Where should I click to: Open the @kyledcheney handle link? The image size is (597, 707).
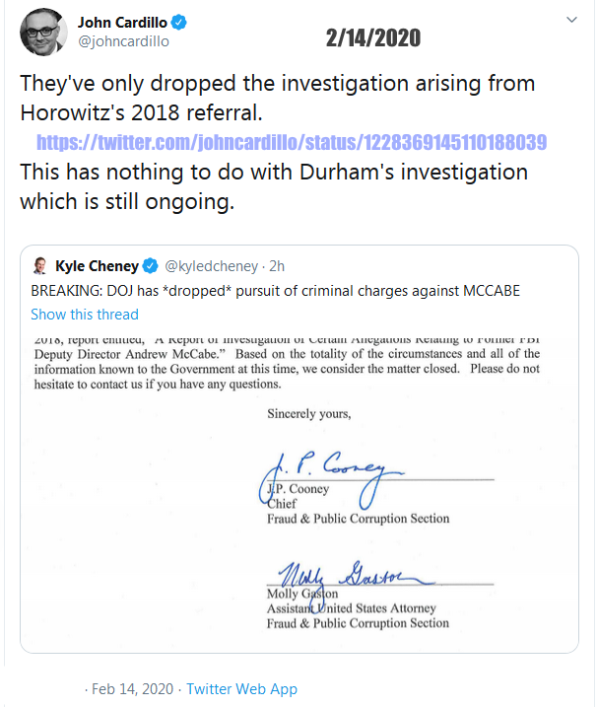(x=211, y=266)
